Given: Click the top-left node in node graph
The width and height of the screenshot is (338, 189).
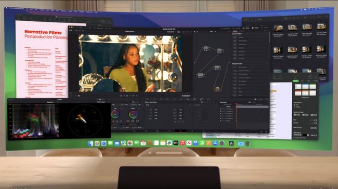Looking at the screenshot, I should pyautogui.click(x=206, y=48).
